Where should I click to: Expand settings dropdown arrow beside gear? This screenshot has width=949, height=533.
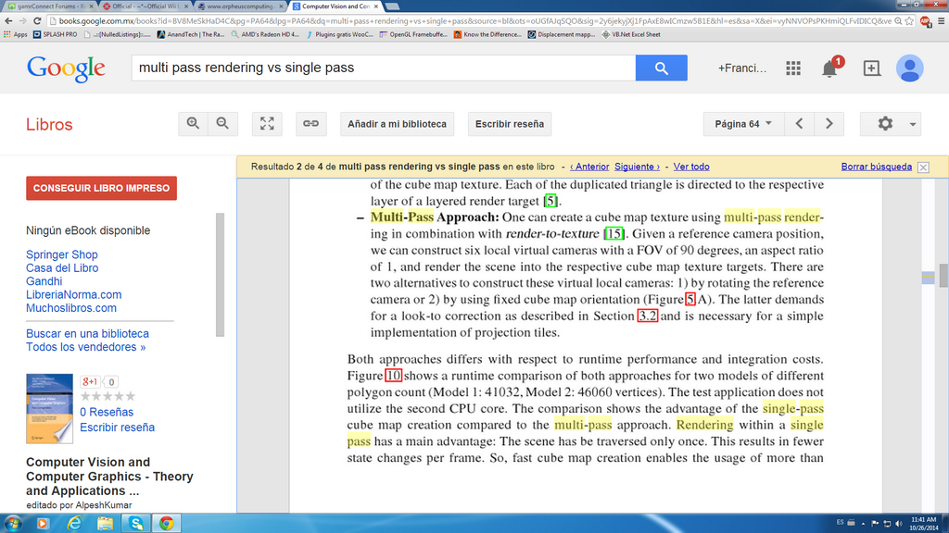[x=912, y=125]
